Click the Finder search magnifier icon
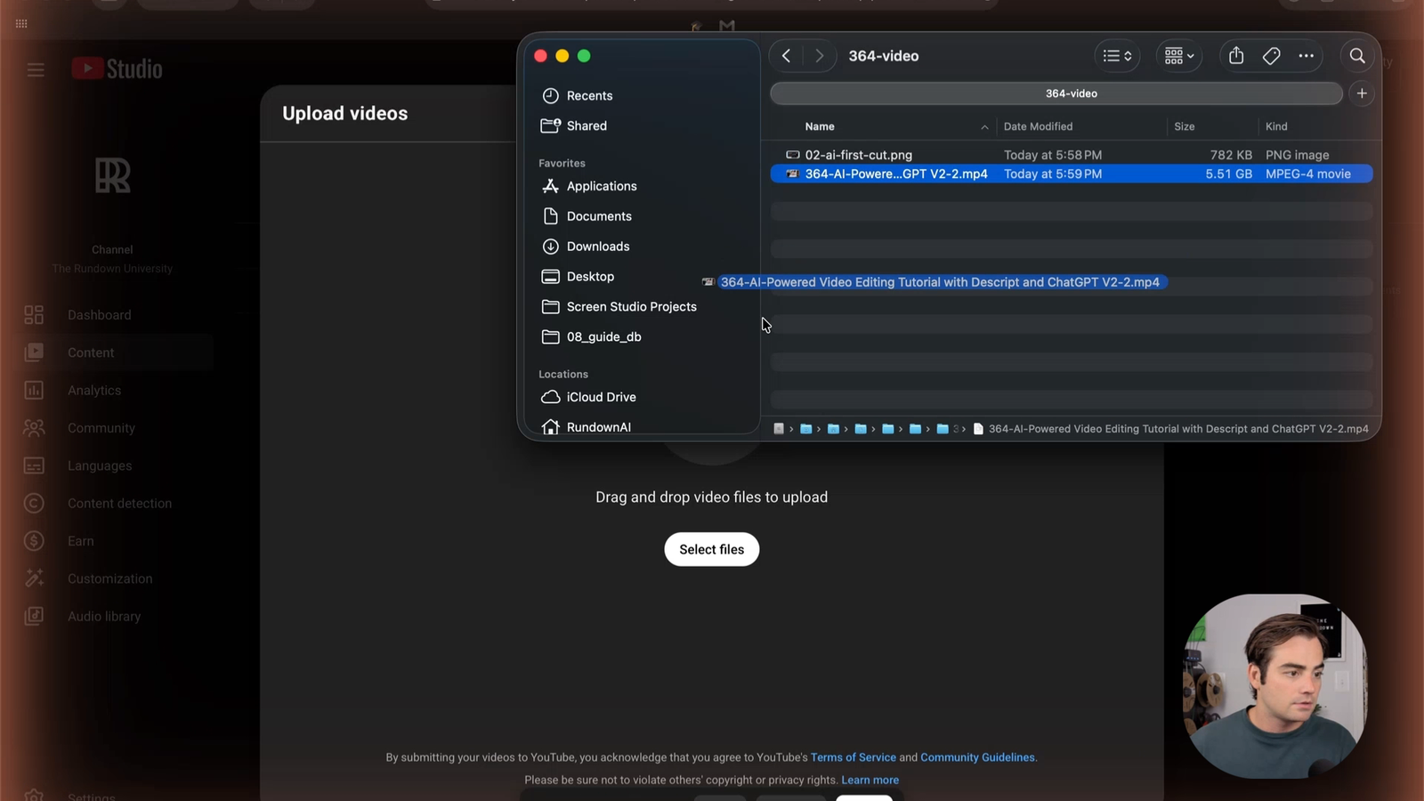 1357,56
